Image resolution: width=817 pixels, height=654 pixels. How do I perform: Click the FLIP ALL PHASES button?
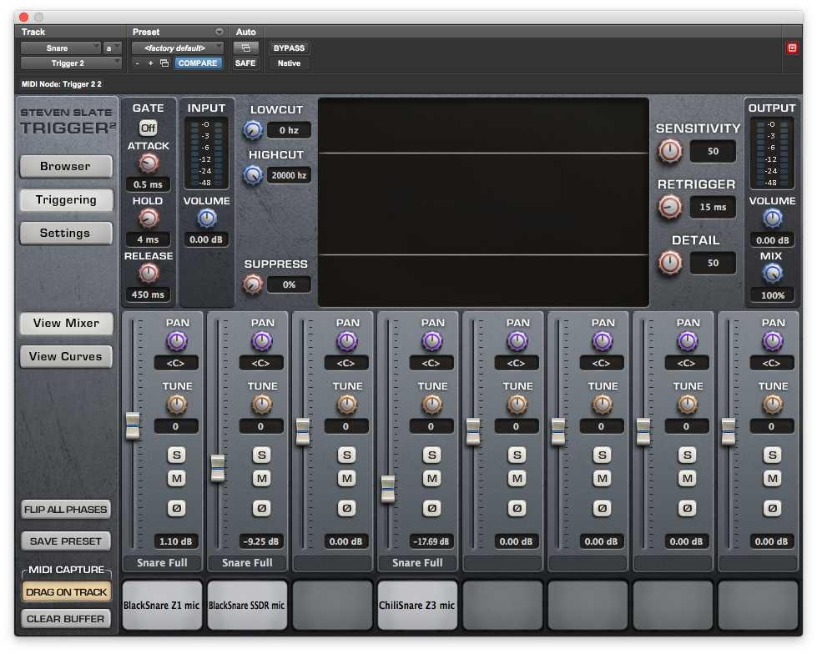(x=66, y=509)
